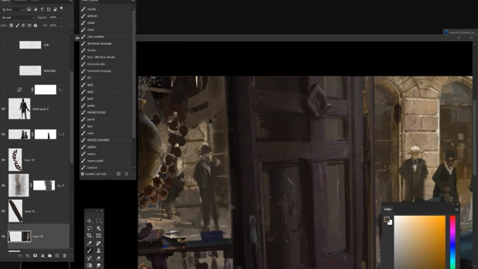478x269 pixels.
Task: Open the Normal blend mode dropdown
Action: click(x=18, y=17)
